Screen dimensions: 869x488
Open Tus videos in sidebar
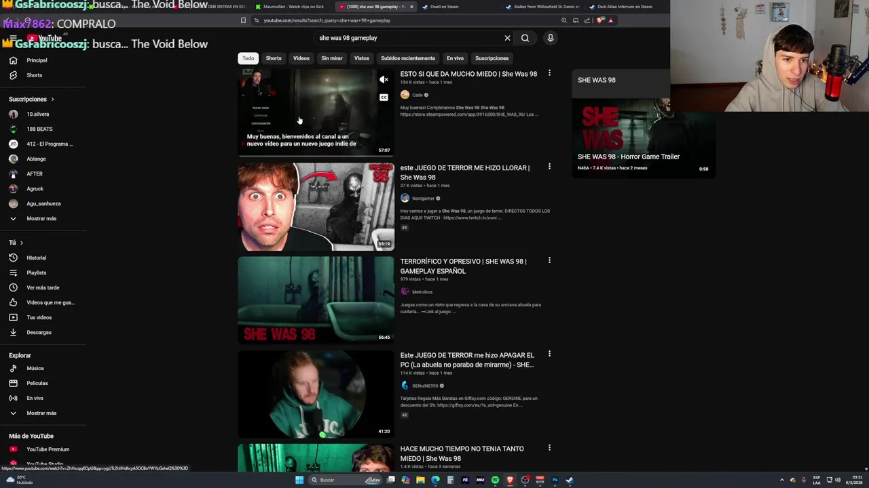(x=38, y=317)
